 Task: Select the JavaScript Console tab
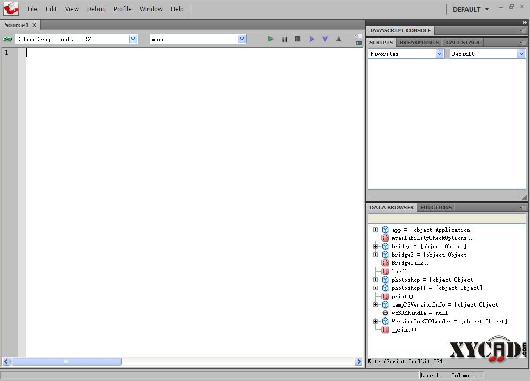(x=400, y=30)
